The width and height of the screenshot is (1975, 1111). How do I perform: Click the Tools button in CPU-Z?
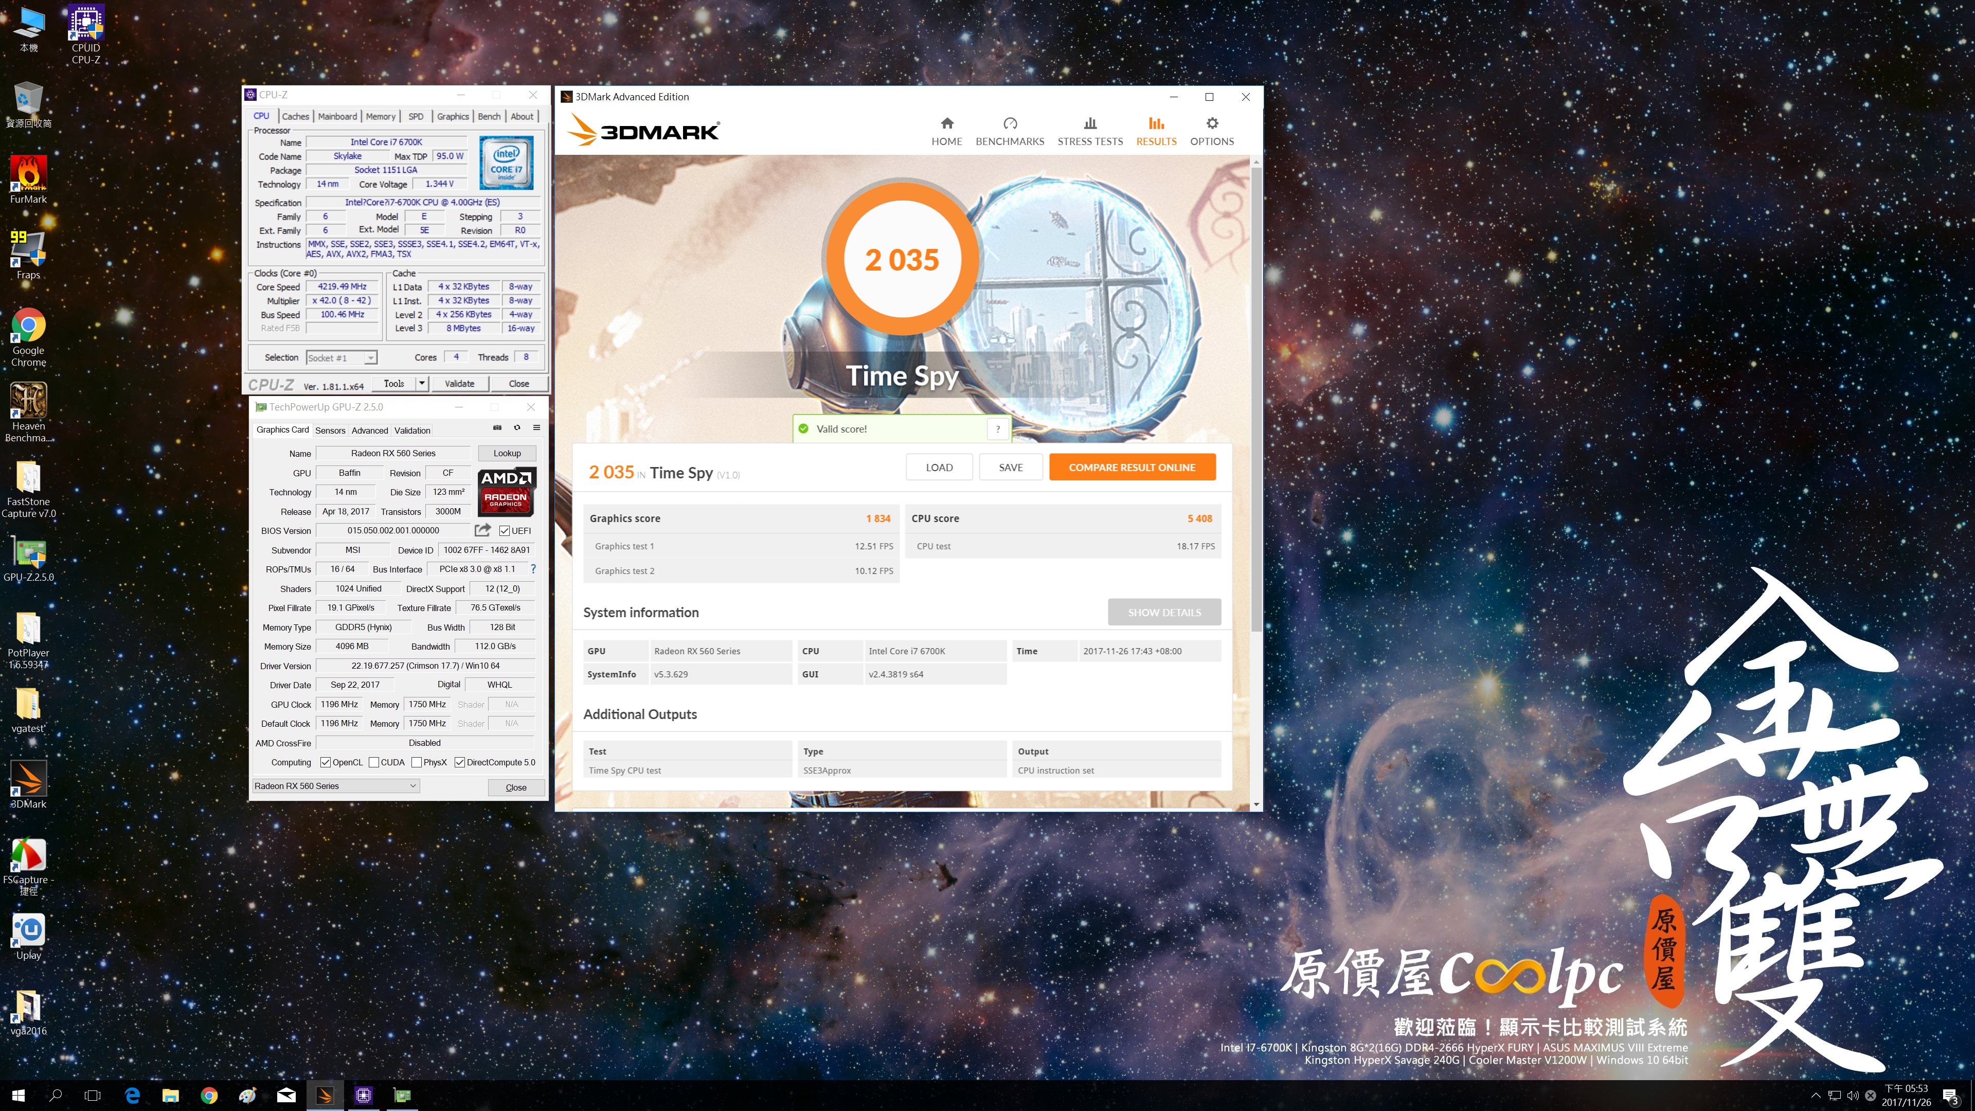click(x=394, y=383)
